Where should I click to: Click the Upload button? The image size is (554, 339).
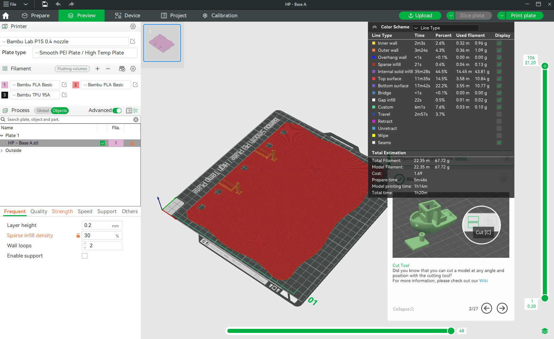(x=420, y=16)
